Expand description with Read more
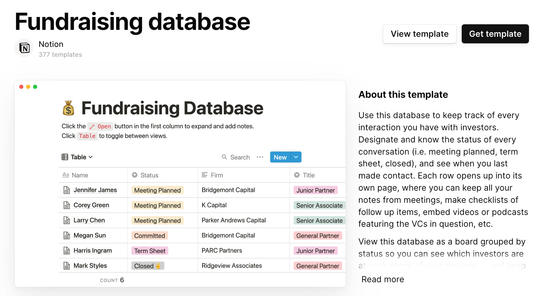Screen dimensions: 548x296 click(x=383, y=279)
